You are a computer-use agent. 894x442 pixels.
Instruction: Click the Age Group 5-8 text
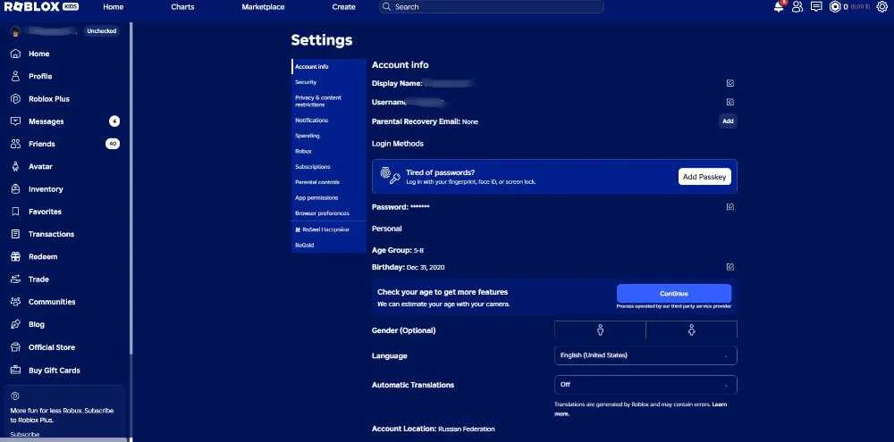[398, 250]
